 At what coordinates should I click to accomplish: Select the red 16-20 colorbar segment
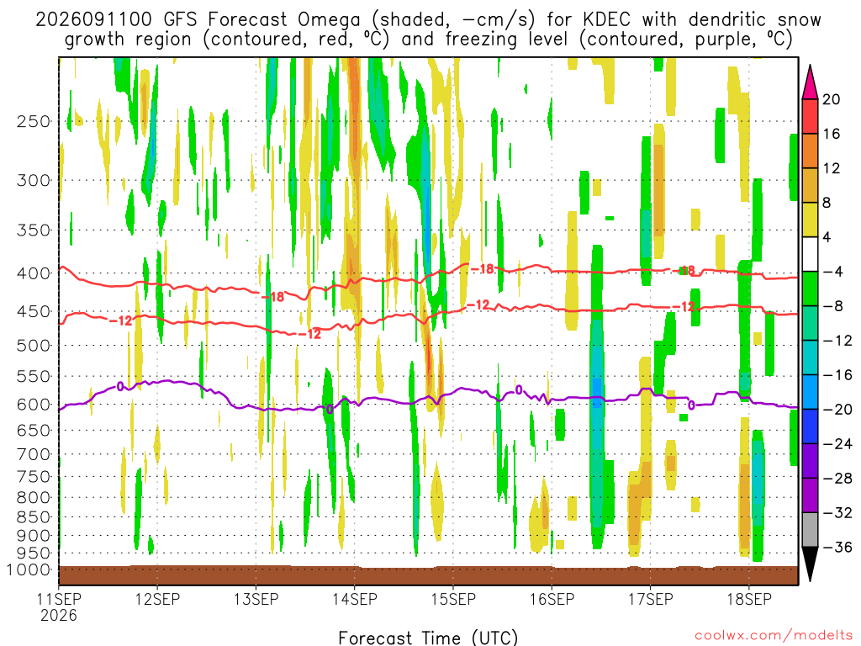(810, 116)
